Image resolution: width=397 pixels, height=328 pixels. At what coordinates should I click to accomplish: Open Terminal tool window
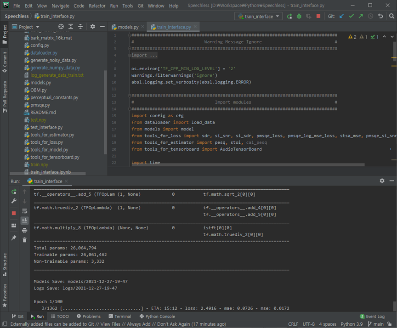pyautogui.click(x=120, y=317)
